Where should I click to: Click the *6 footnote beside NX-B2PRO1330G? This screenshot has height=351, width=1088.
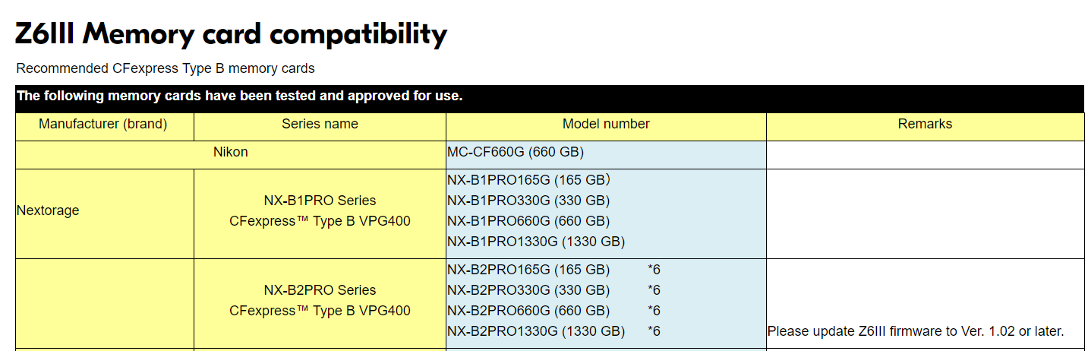(654, 331)
